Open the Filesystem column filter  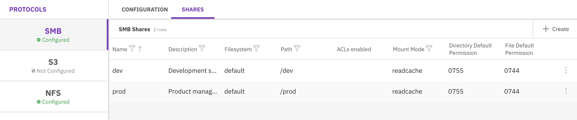point(257,48)
